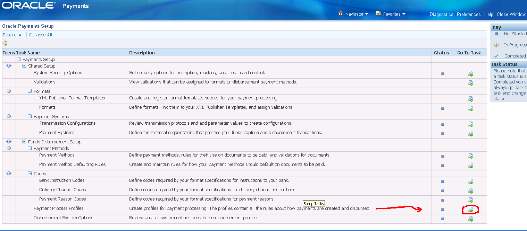Image resolution: width=527 pixels, height=231 pixels.
Task: Collapse the Payment Methods group node
Action: [x=30, y=148]
